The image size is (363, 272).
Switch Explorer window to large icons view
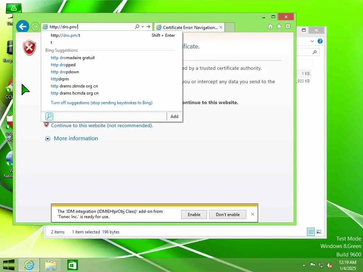[319, 232]
